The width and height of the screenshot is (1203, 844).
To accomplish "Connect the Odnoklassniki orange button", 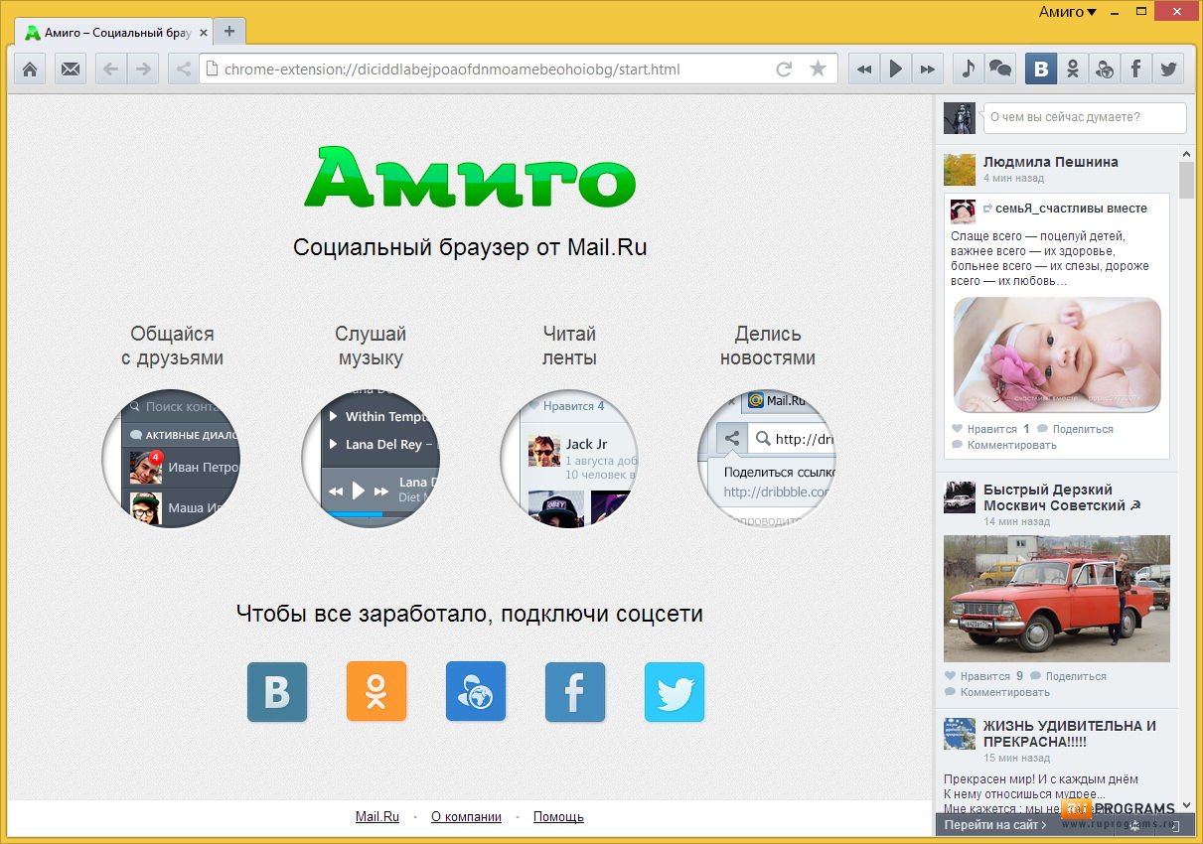I will point(376,692).
